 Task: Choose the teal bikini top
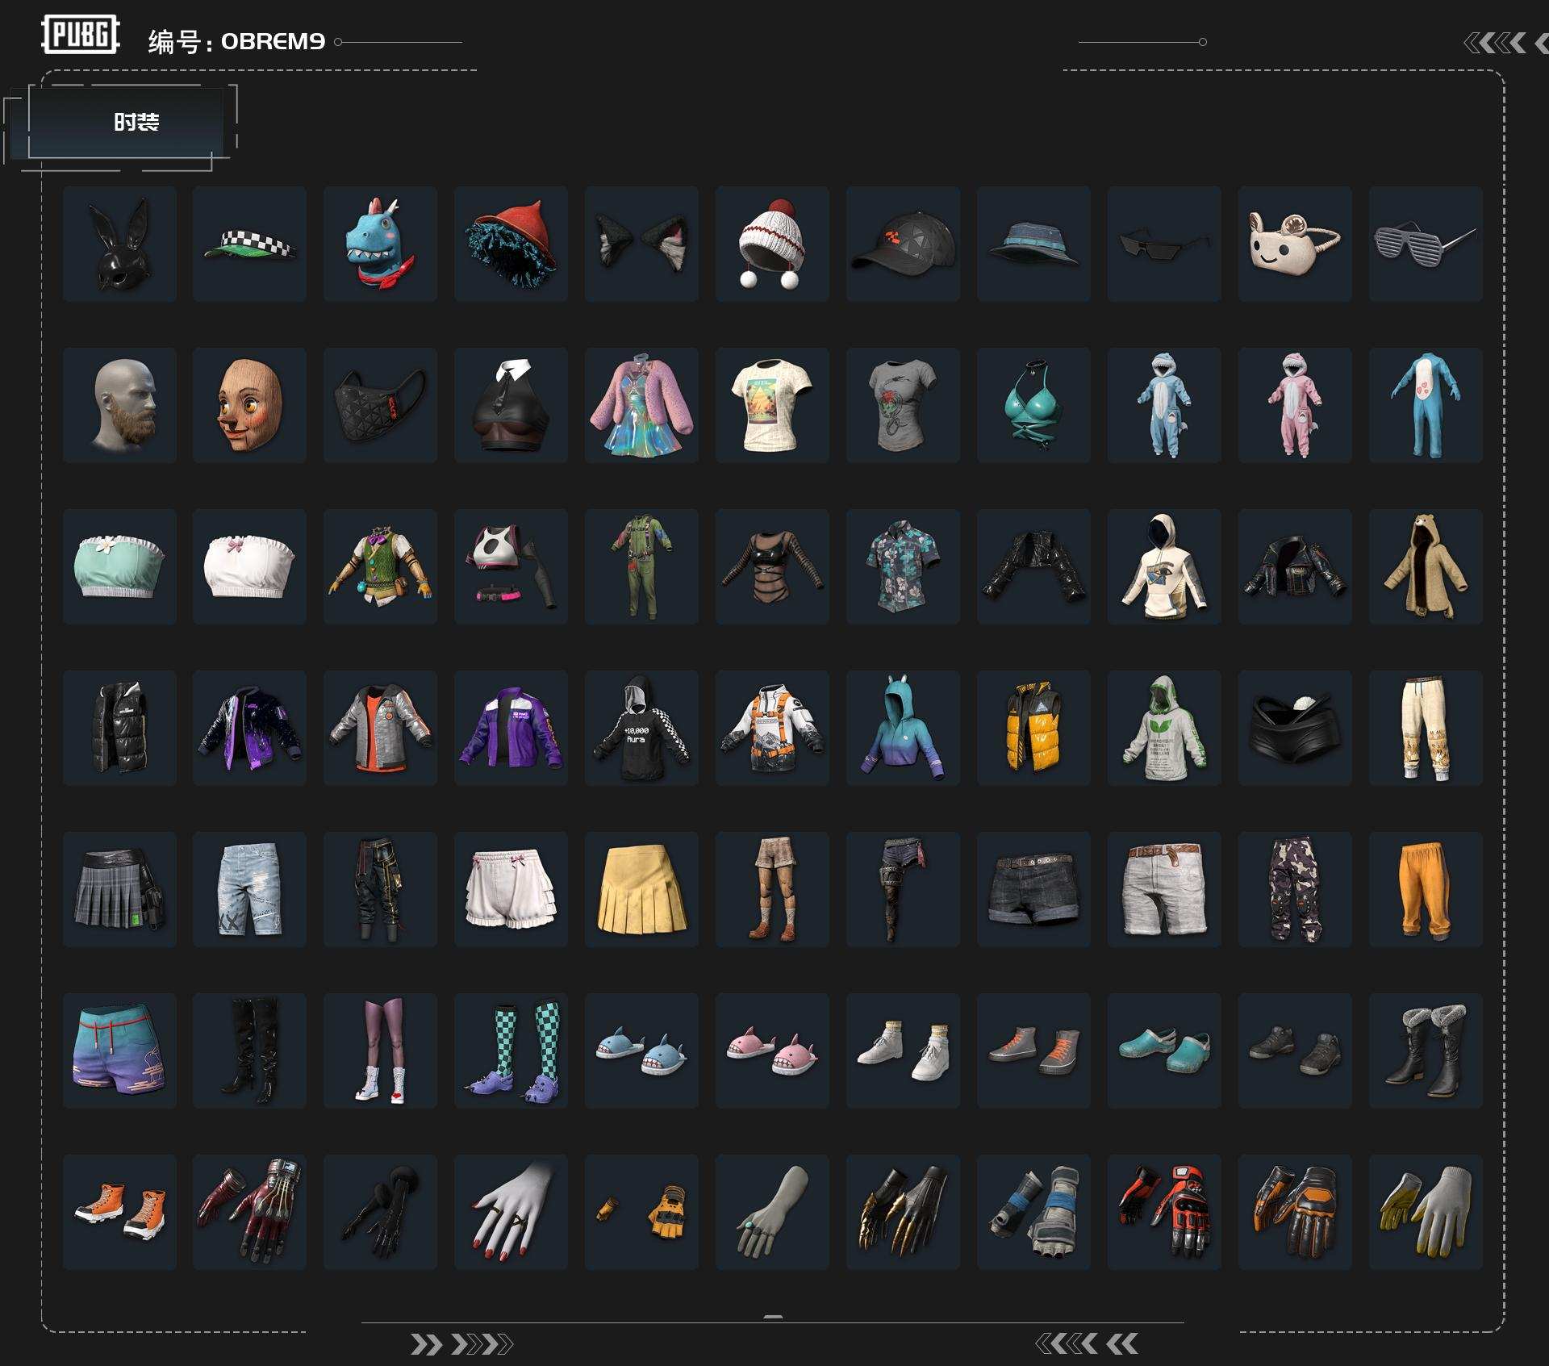click(x=1033, y=405)
